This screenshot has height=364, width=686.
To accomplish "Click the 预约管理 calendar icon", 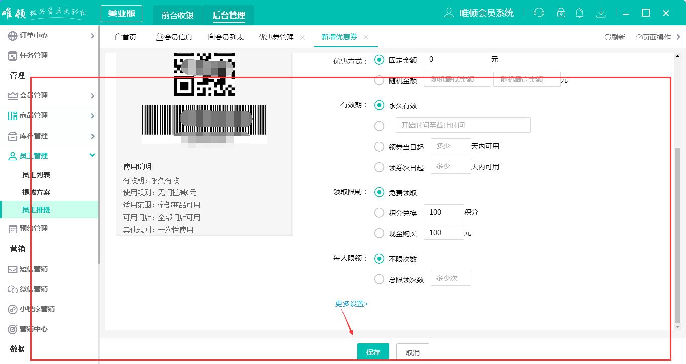I will coord(13,229).
